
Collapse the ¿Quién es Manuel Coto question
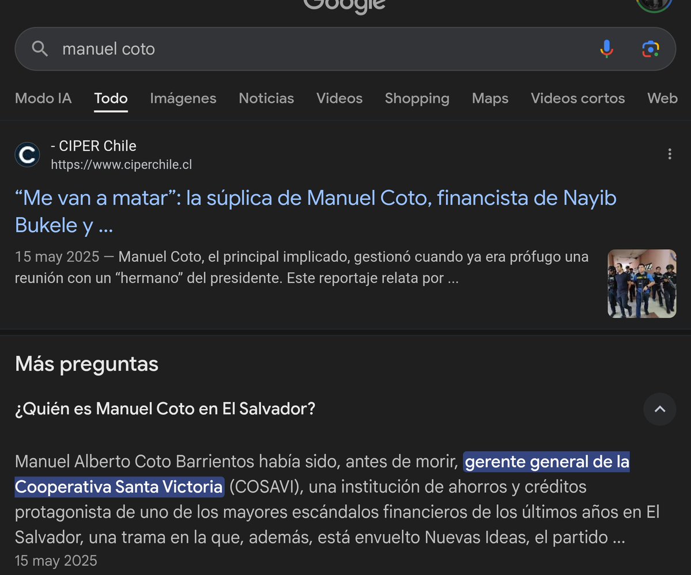click(660, 409)
